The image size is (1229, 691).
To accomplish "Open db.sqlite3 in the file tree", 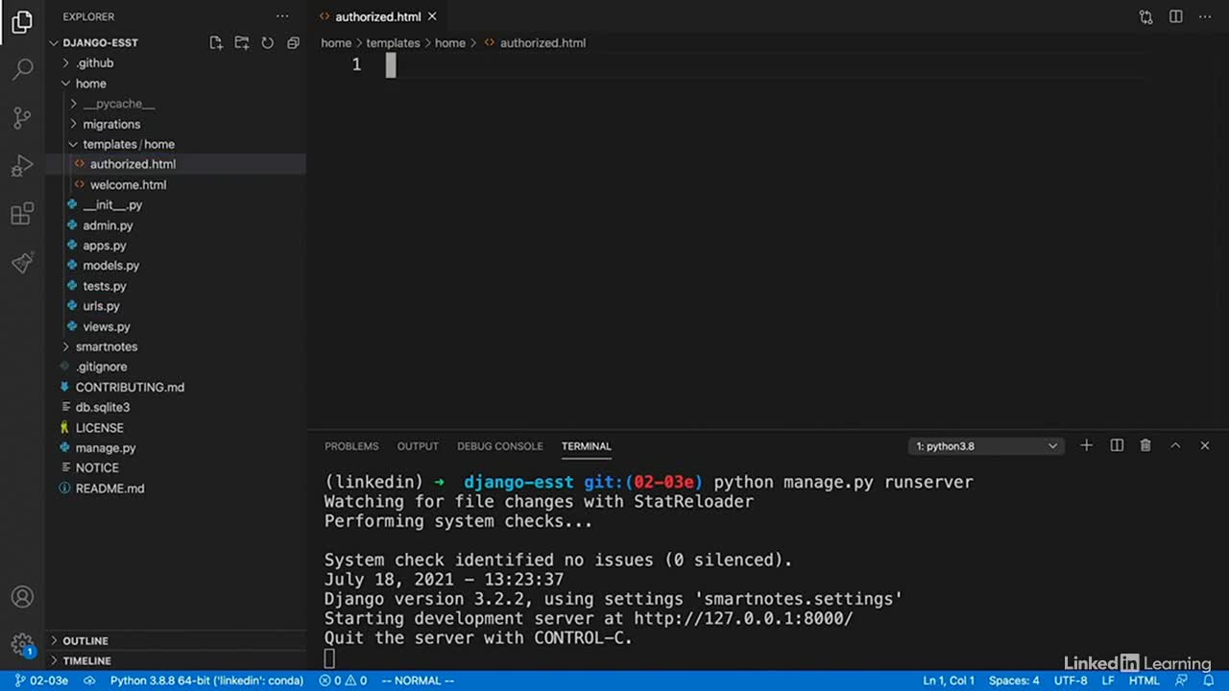I will coord(103,407).
